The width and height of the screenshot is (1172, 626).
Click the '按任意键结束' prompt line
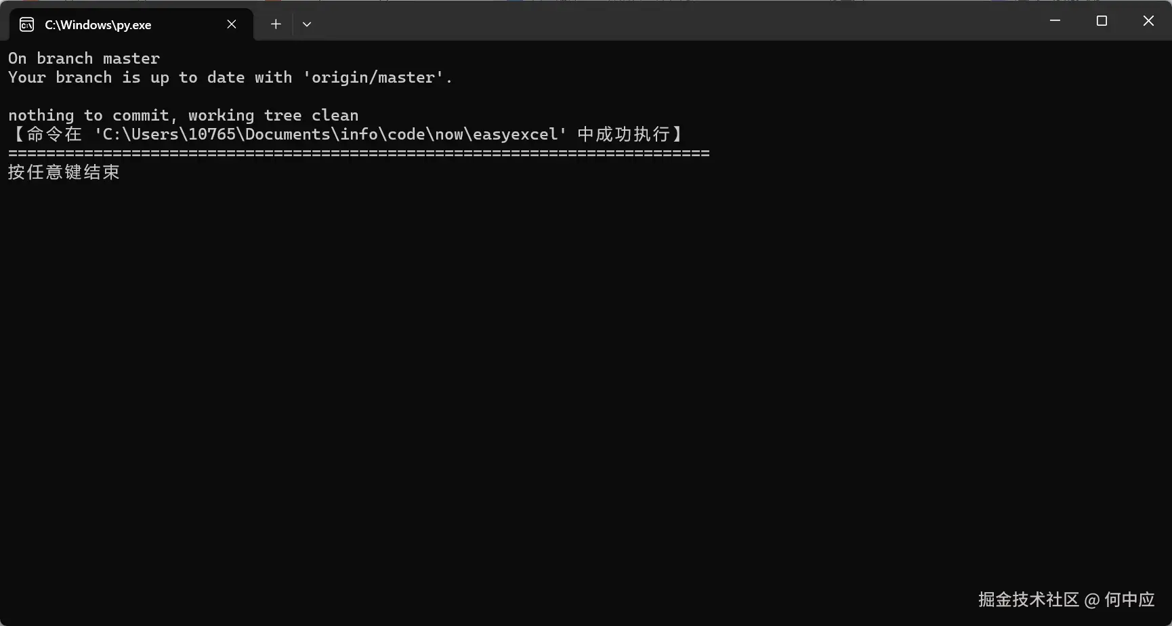[64, 172]
